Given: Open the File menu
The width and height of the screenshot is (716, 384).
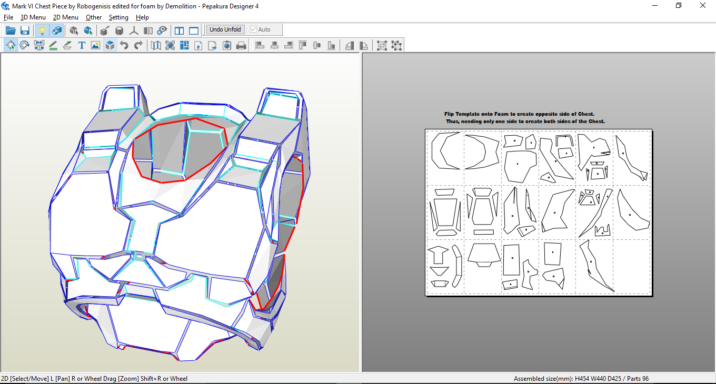Looking at the screenshot, I should coord(8,17).
